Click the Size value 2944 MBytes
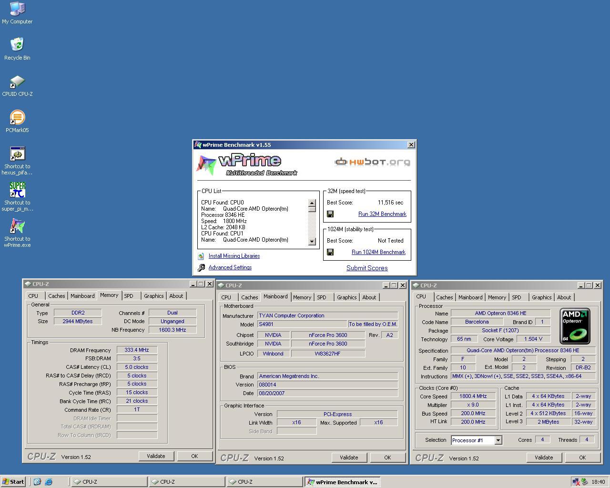610x488 pixels. point(78,321)
